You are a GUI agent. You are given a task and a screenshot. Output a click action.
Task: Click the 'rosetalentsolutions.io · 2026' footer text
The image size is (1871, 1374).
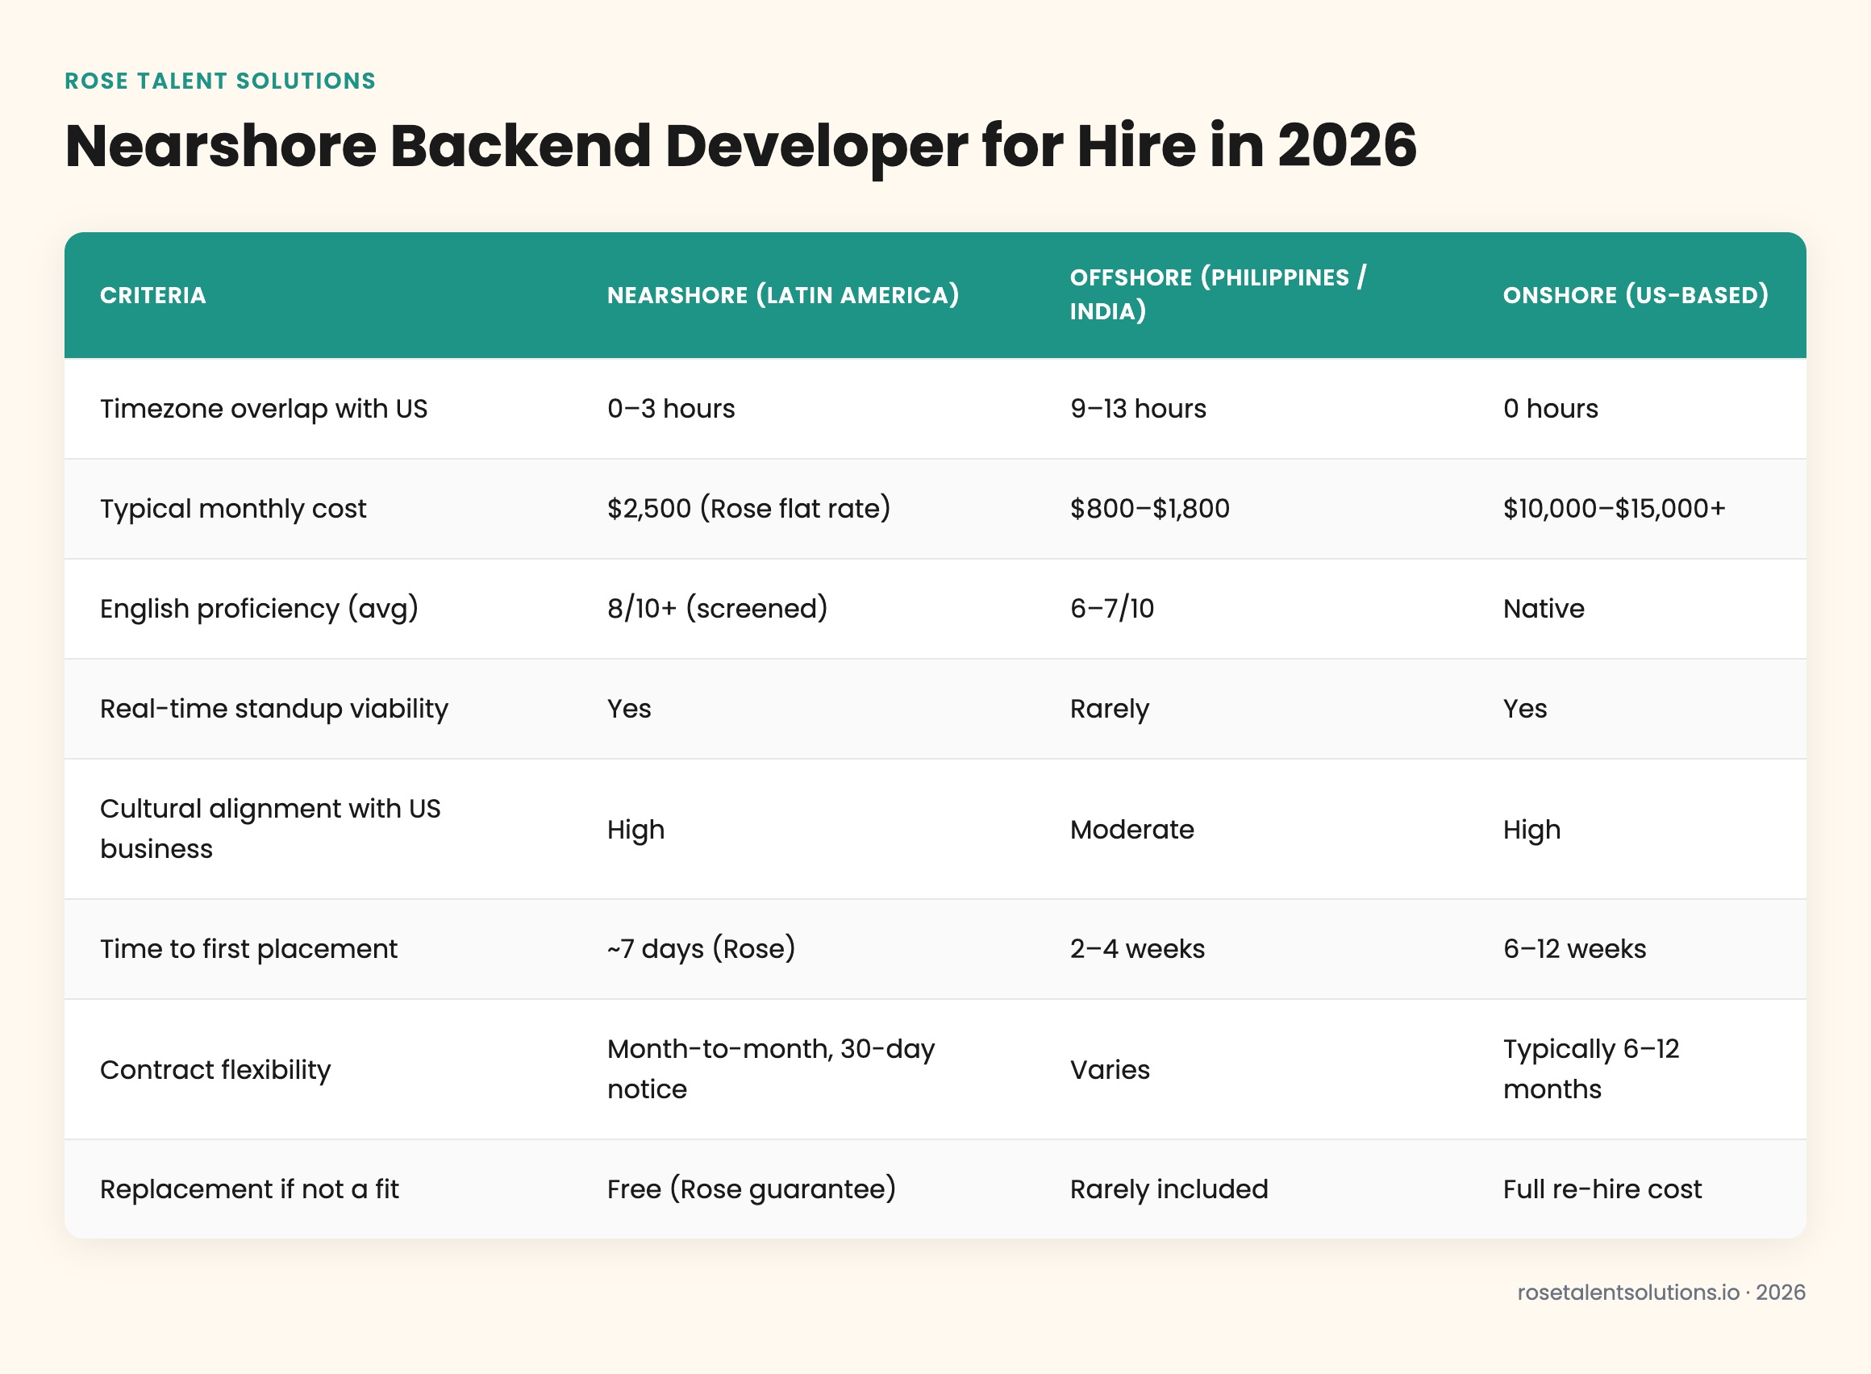pyautogui.click(x=1661, y=1293)
